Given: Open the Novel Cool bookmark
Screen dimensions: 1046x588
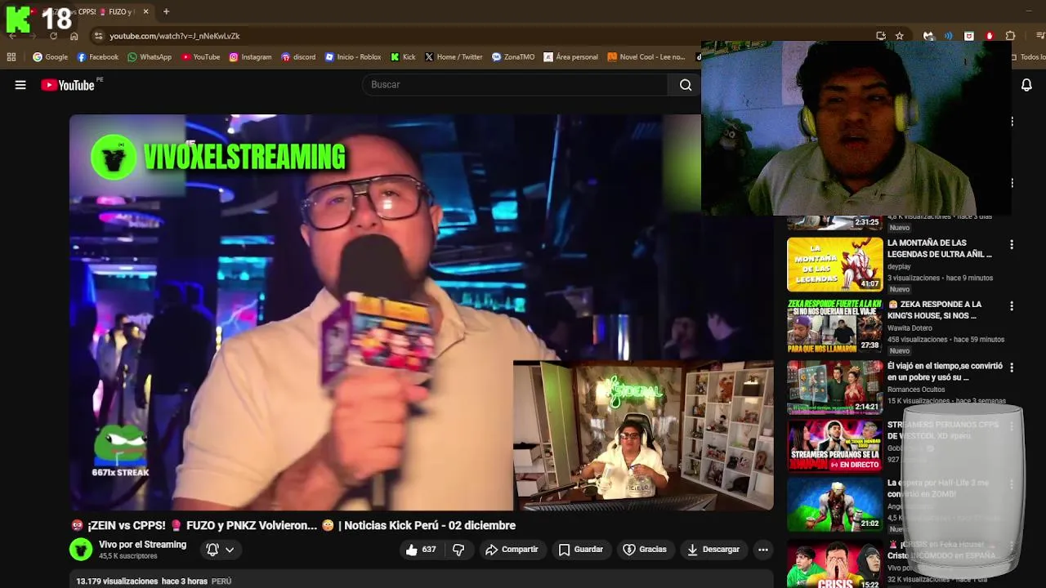Looking at the screenshot, I should tap(646, 57).
